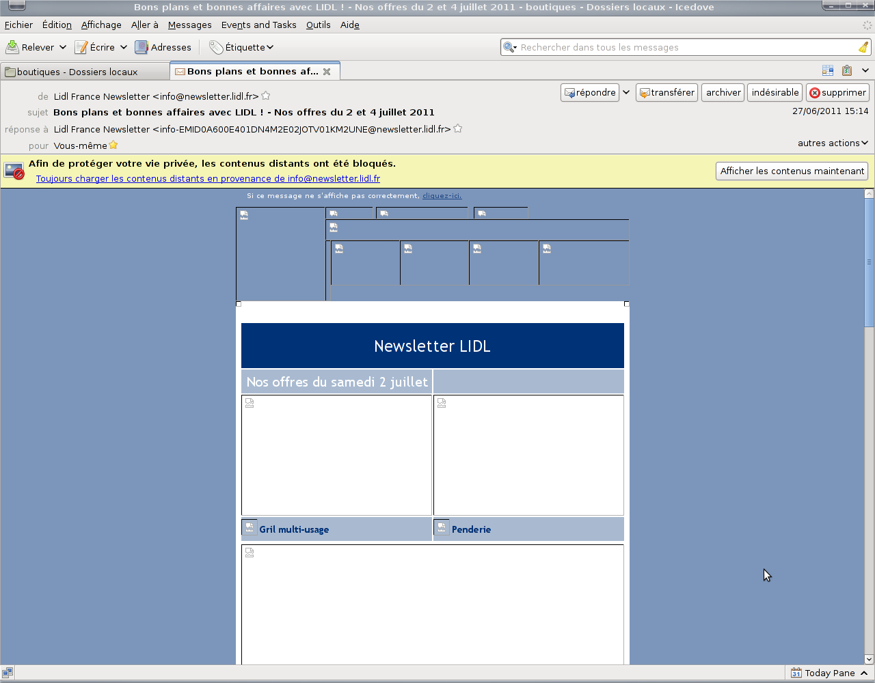
Task: Open the Affichage menu
Action: [101, 25]
